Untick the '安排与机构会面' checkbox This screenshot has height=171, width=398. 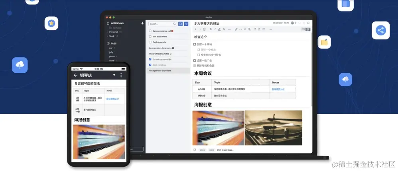[x=195, y=66]
